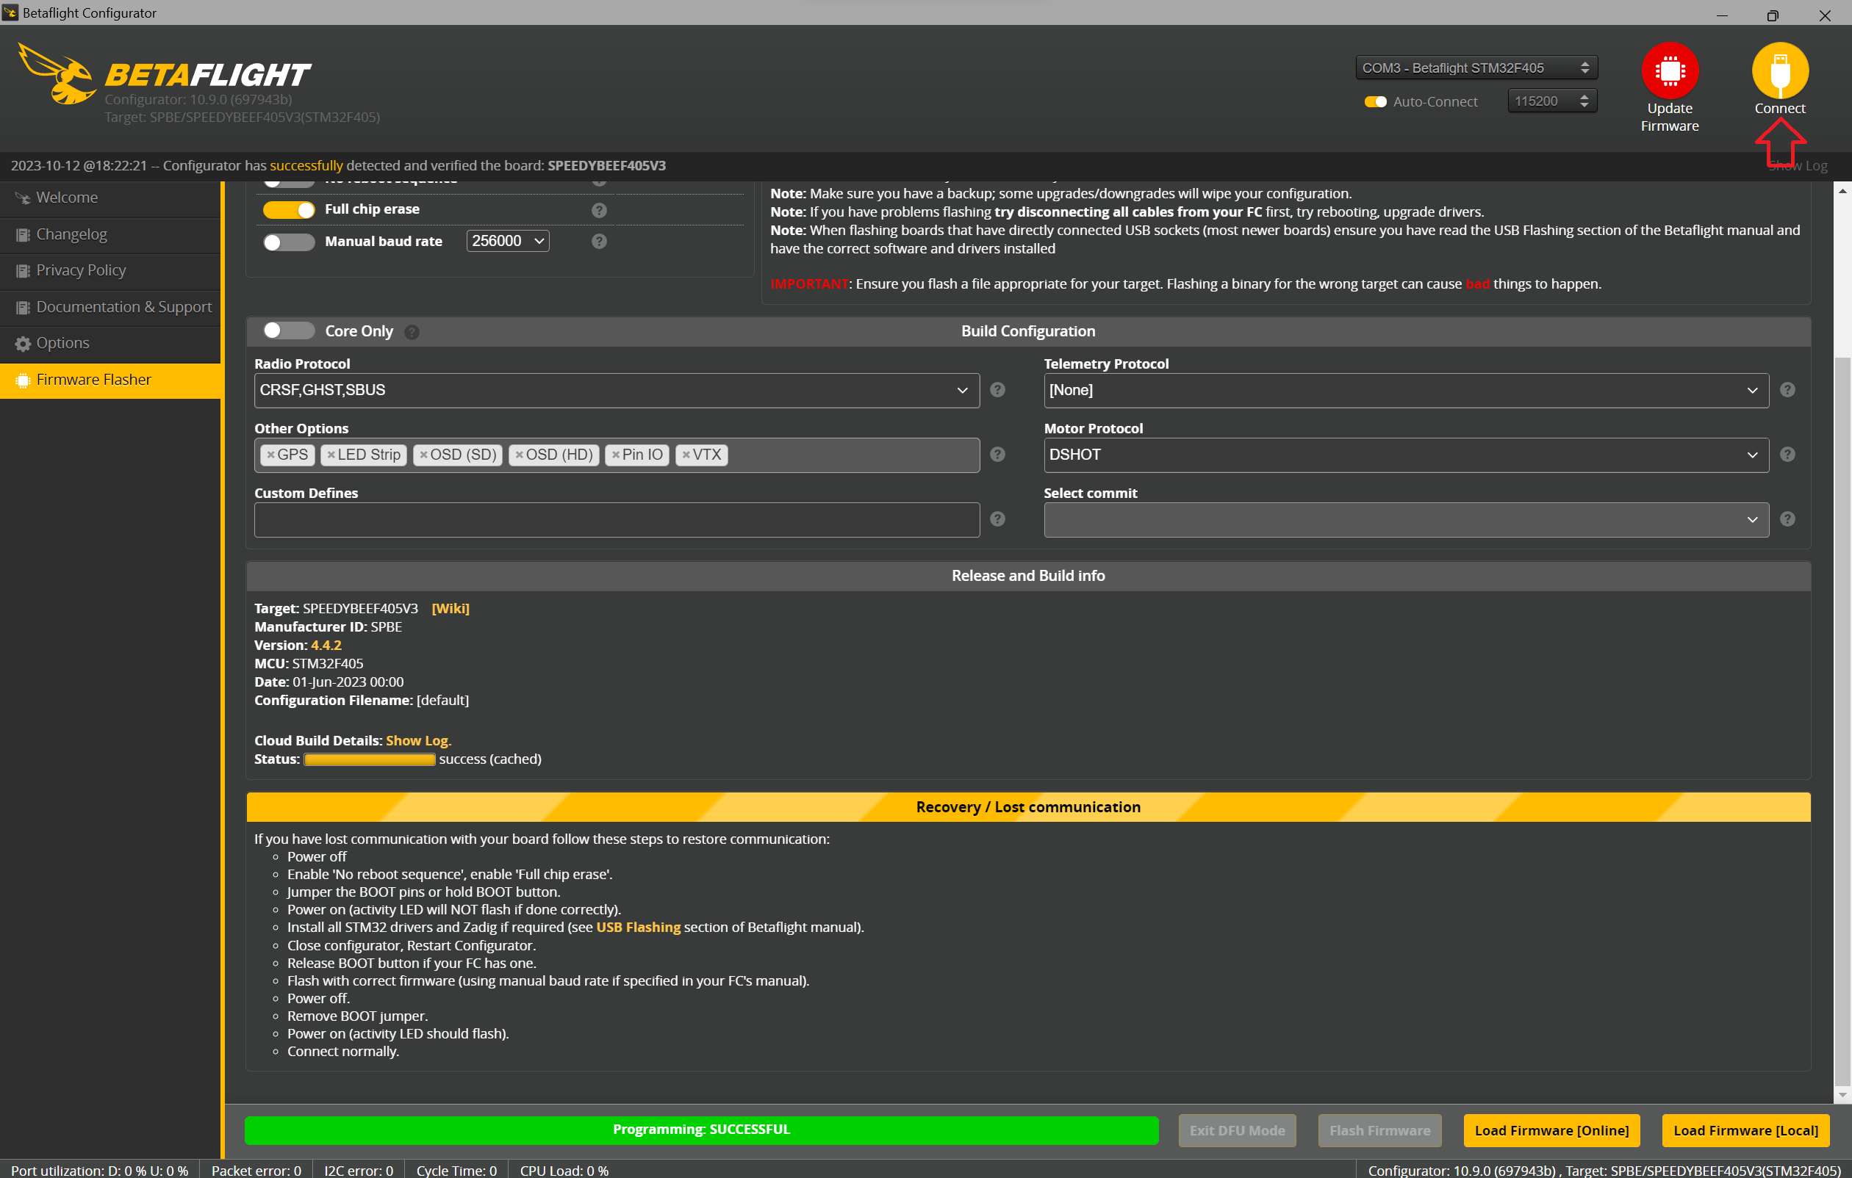
Task: Remove the LED Strip option tag
Action: pyautogui.click(x=331, y=455)
